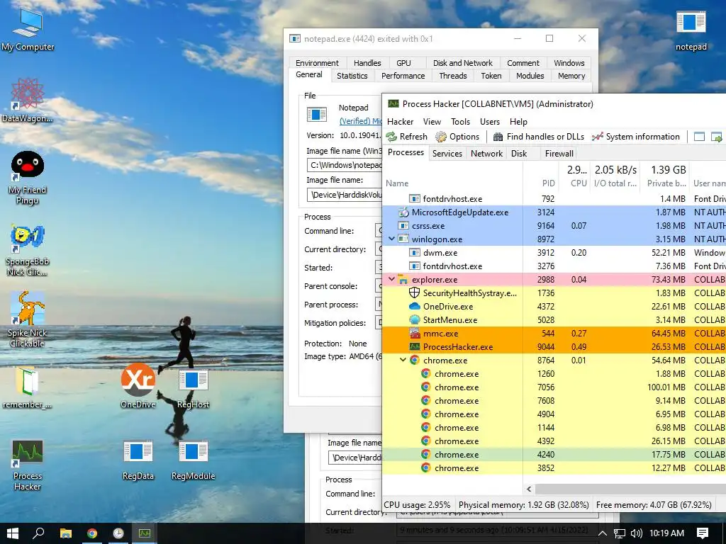
Task: Open the Help menu
Action: point(518,122)
